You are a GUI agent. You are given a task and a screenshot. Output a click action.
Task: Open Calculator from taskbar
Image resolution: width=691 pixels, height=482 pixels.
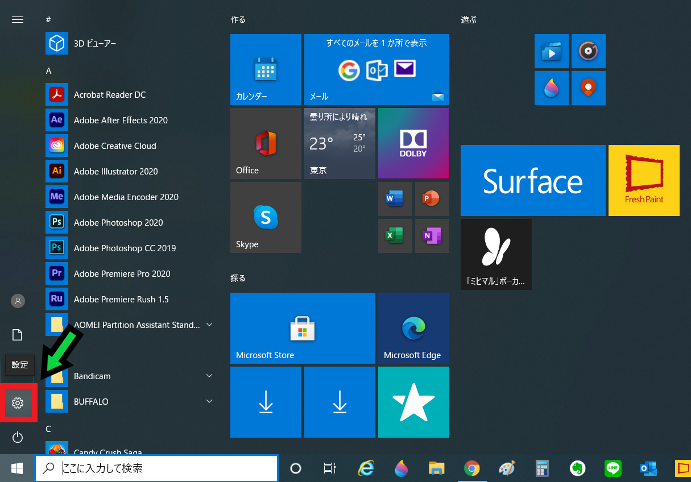pyautogui.click(x=542, y=468)
